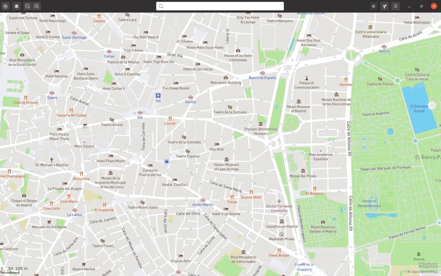Select the Ópera metro station icon
The height and width of the screenshot is (276, 441).
(52, 93)
